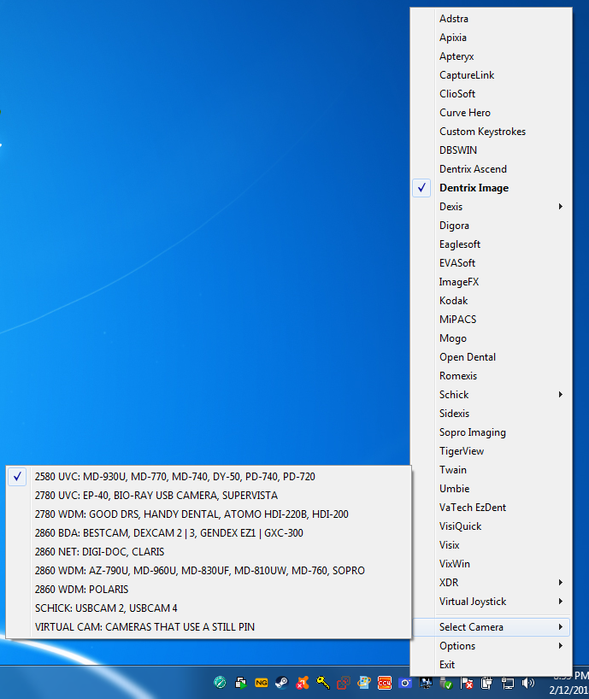
Task: Select Romexis menu entry
Action: [491, 376]
